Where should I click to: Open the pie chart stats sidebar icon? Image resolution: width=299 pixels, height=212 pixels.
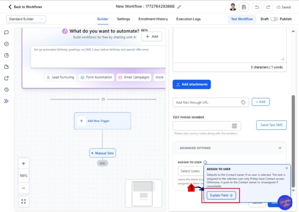click(x=6, y=55)
